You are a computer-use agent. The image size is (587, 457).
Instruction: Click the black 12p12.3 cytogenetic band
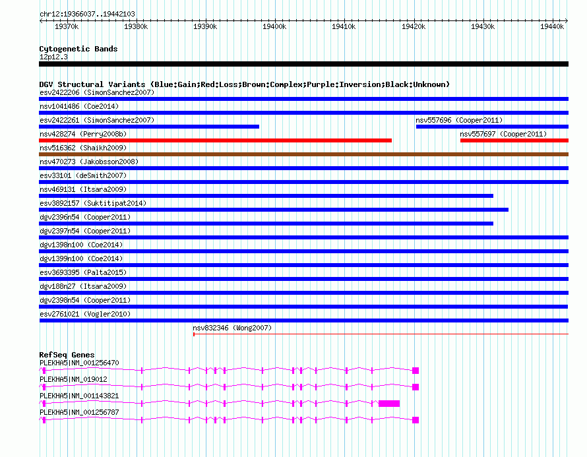pyautogui.click(x=303, y=64)
